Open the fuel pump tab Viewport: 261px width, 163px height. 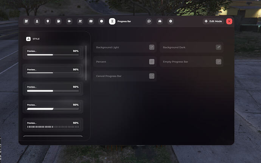coord(59,21)
